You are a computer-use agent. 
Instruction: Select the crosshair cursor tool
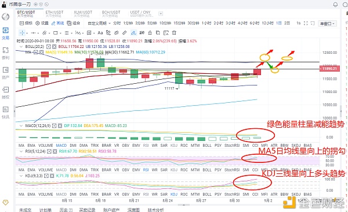coord(22,33)
